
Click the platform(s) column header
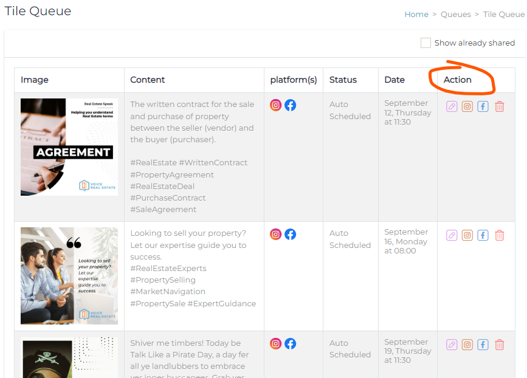point(294,80)
